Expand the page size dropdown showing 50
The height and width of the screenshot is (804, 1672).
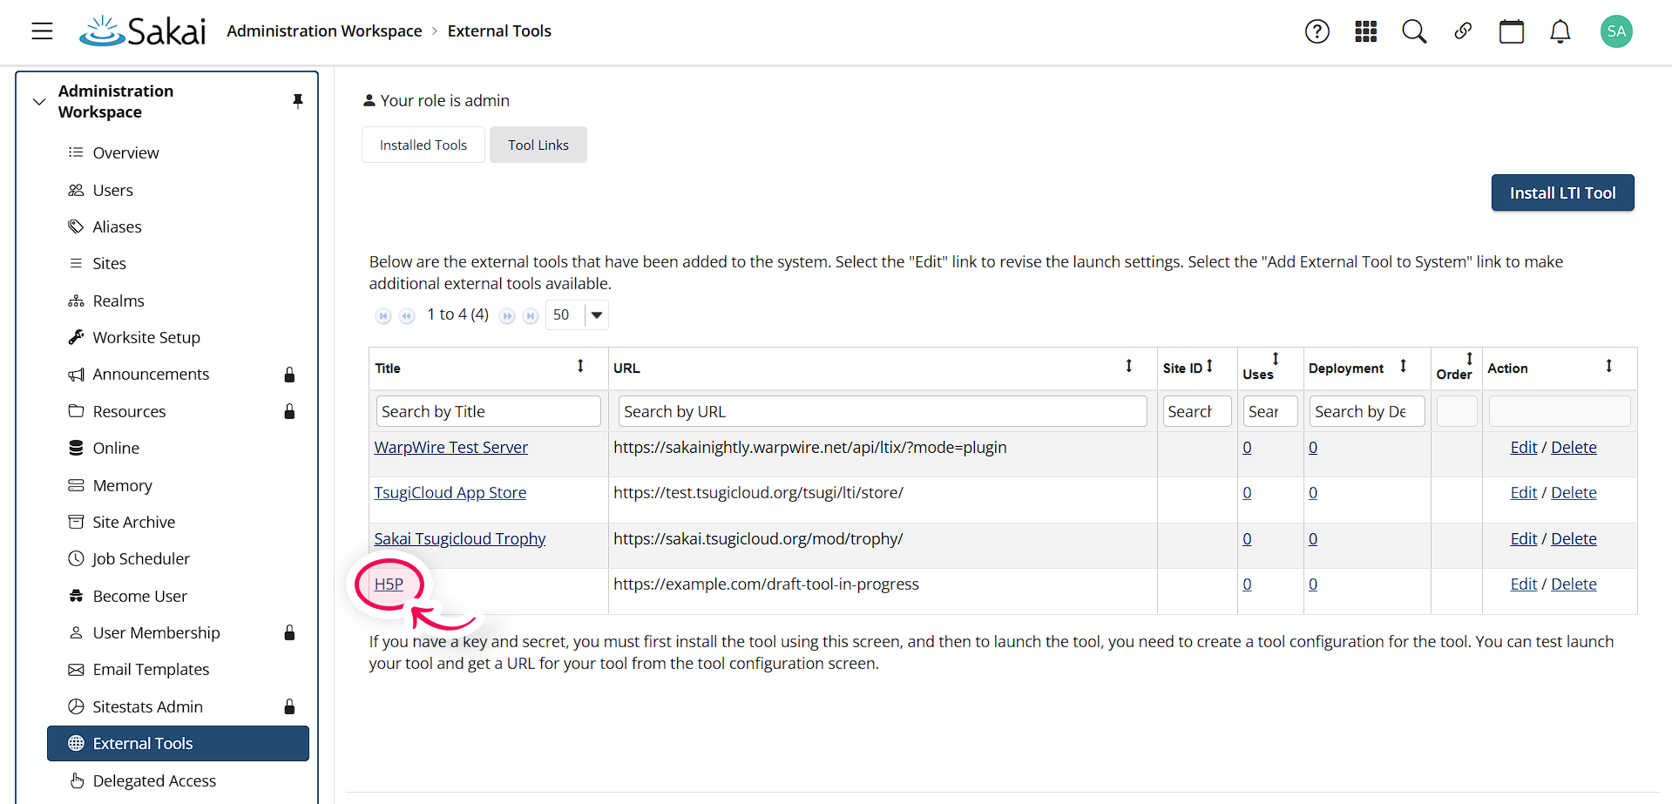click(596, 314)
